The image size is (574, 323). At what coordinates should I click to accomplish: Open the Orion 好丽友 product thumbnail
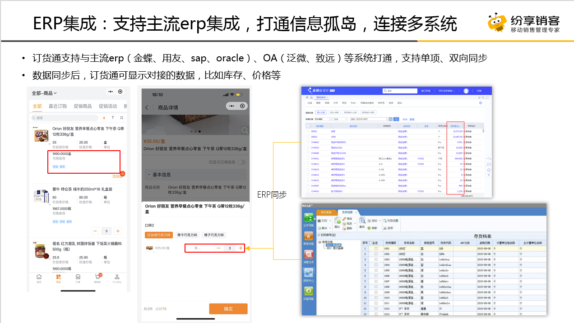[x=41, y=136]
